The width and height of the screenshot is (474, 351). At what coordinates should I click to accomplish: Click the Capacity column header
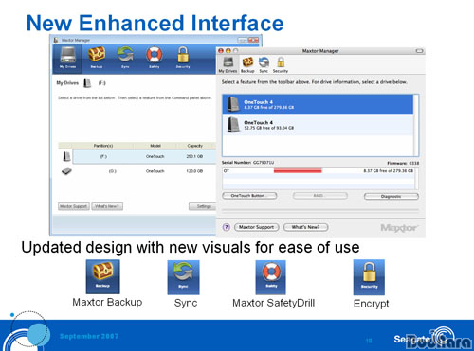point(195,146)
